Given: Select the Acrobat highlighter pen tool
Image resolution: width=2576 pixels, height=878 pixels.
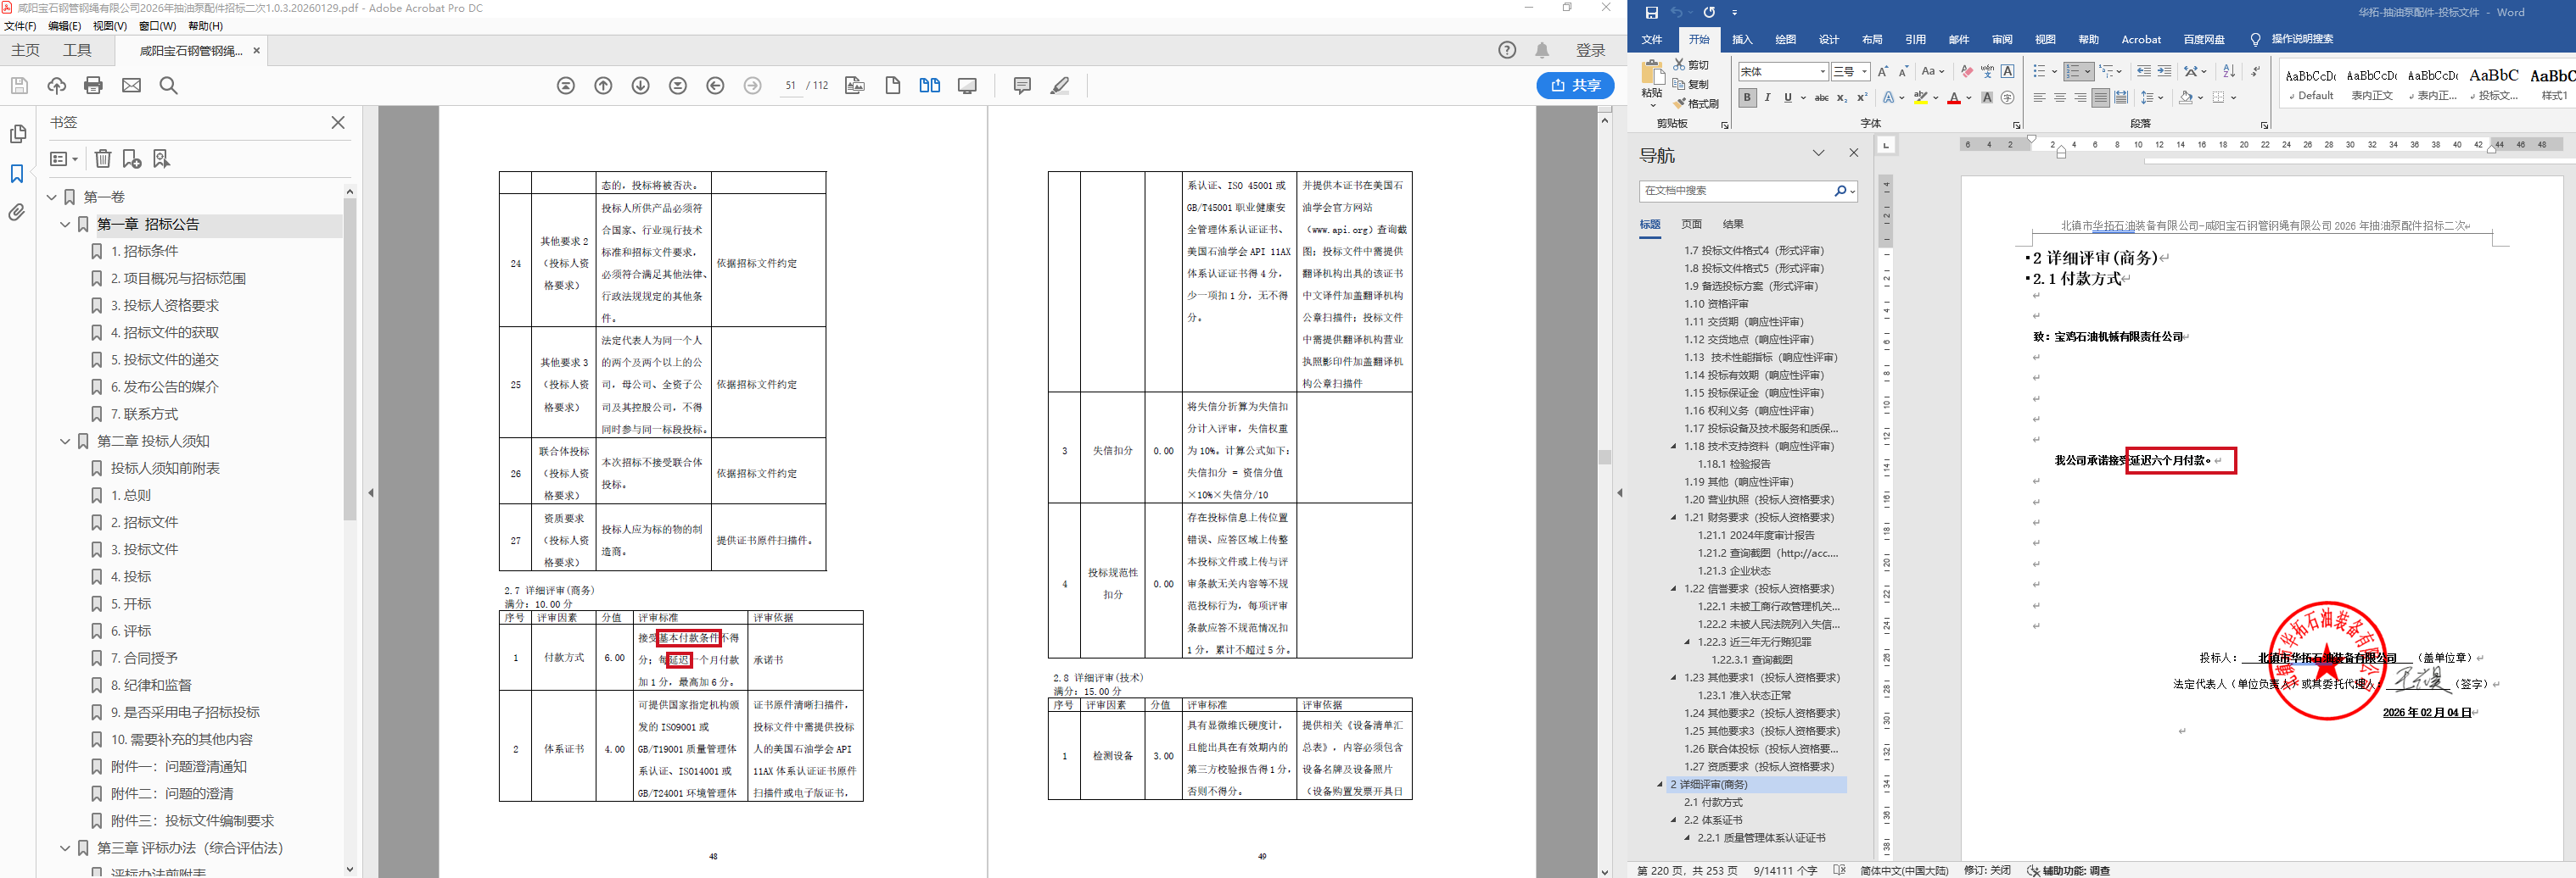Looking at the screenshot, I should [x=1060, y=86].
